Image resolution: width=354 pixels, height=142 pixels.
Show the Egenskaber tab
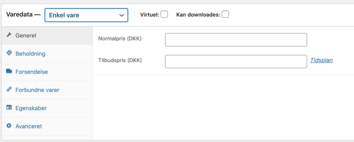(31, 108)
